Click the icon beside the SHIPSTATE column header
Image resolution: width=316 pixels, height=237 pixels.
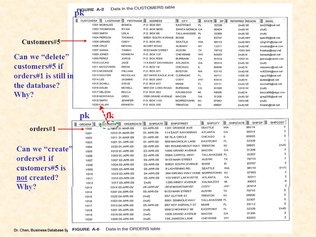[x=224, y=122]
